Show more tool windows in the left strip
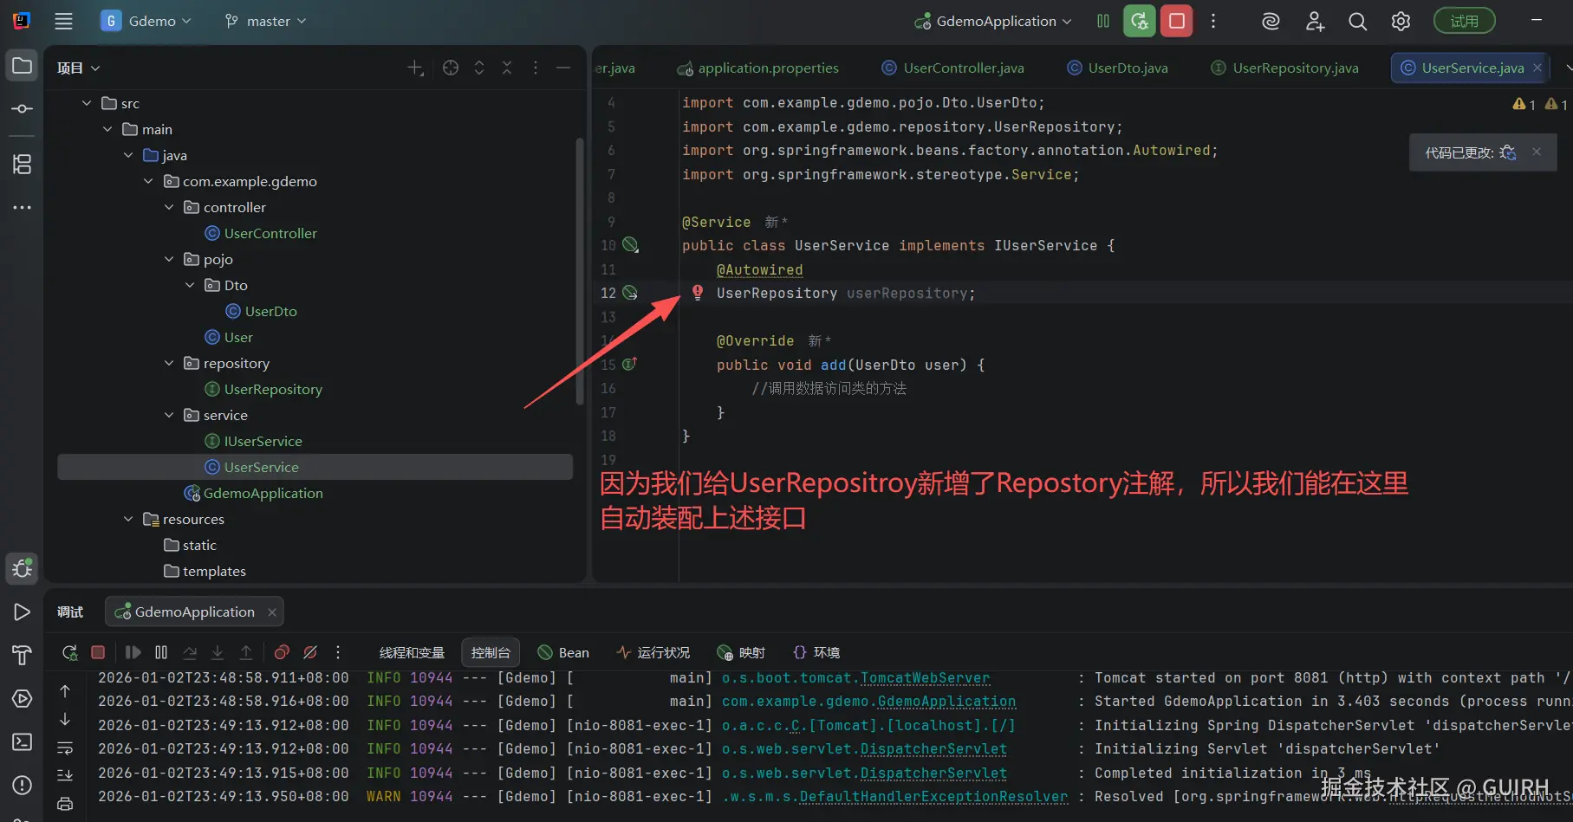The height and width of the screenshot is (822, 1573). click(23, 208)
